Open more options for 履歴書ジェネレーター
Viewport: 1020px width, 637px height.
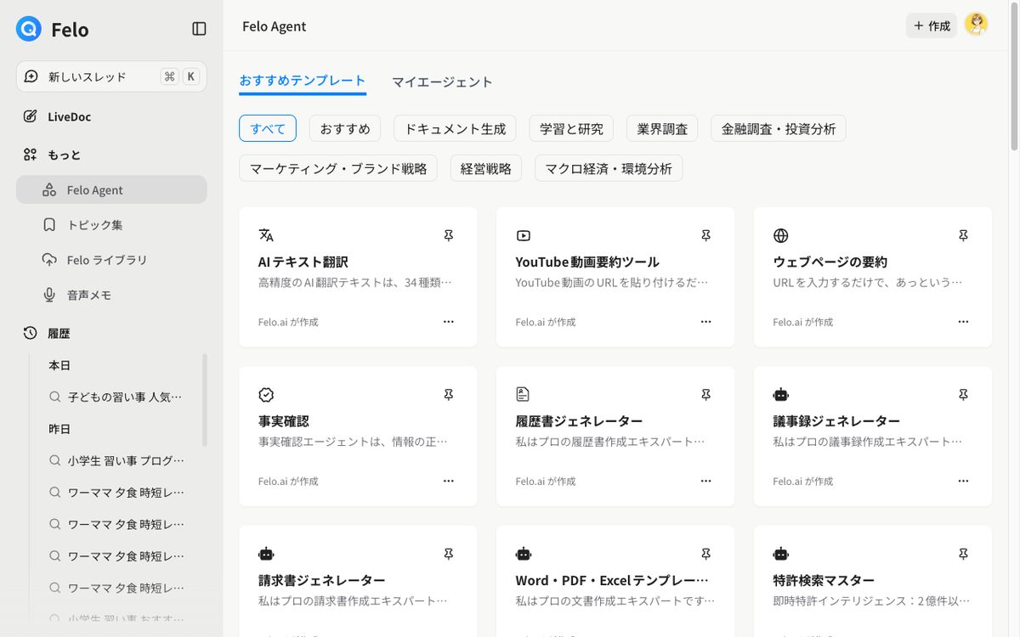(x=705, y=481)
